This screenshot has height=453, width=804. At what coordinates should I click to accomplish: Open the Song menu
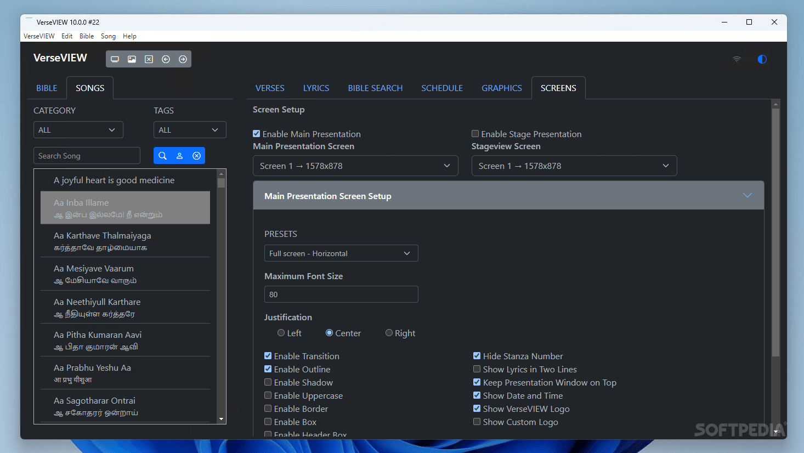tap(108, 36)
